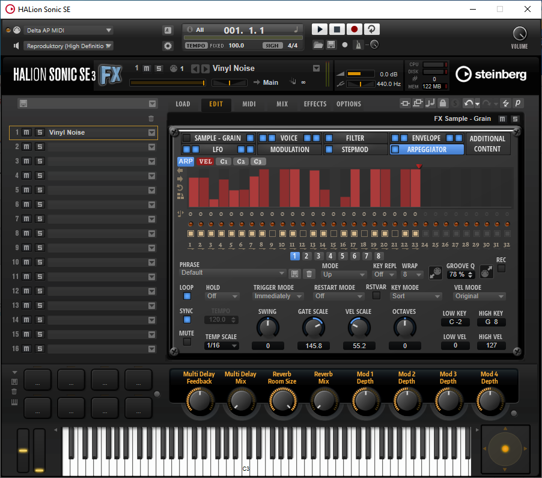Enable the arpeggiator MUTE checkbox

[x=187, y=342]
